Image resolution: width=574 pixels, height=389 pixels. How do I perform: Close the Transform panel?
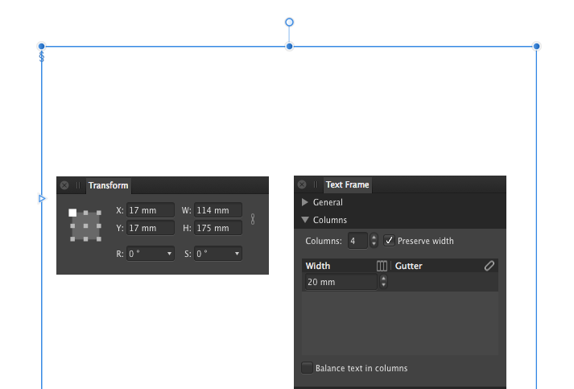(64, 185)
